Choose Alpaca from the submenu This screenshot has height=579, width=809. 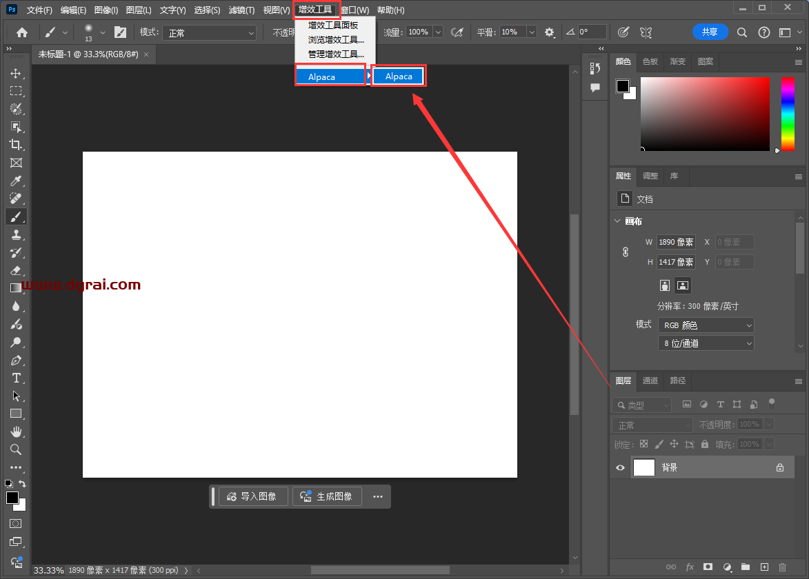click(399, 77)
